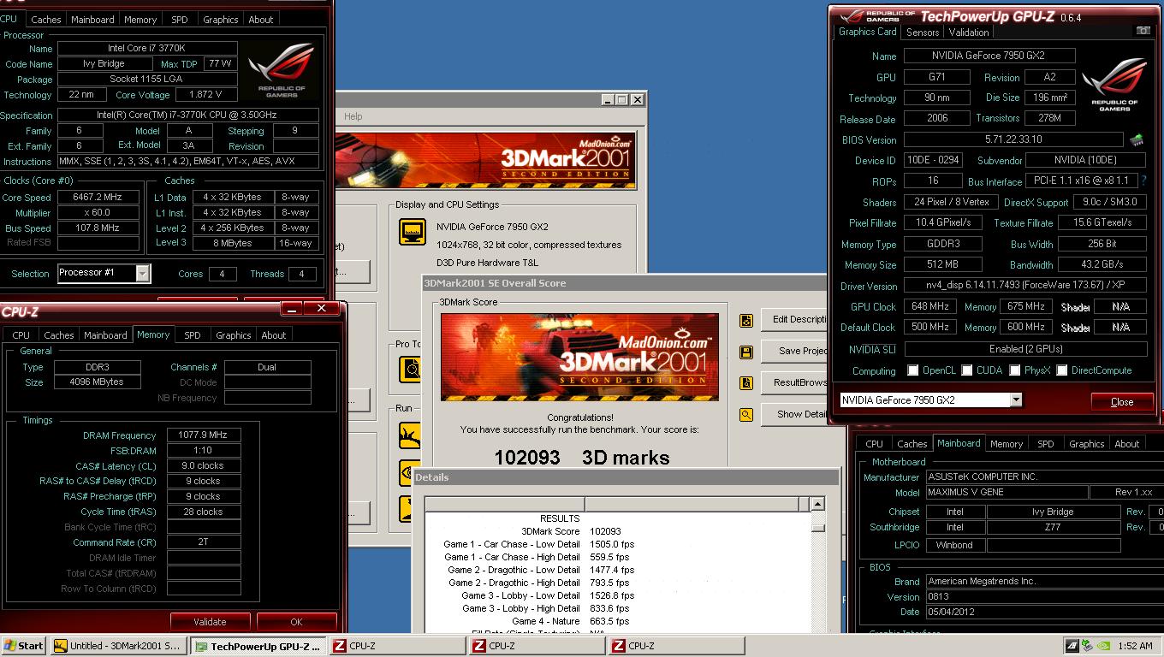Click the icon beside ResultBrowser
1164x657 pixels.
[746, 383]
